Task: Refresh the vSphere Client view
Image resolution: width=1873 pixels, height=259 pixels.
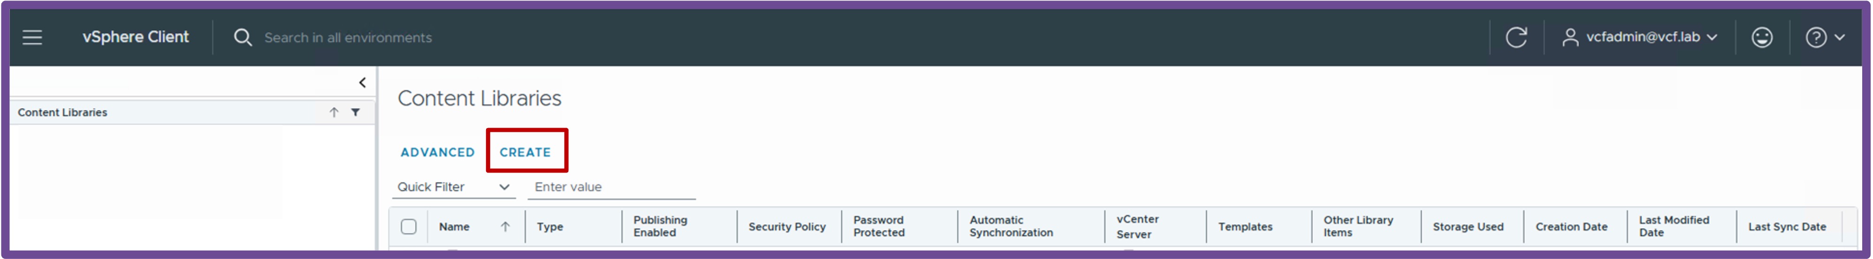Action: [1516, 37]
